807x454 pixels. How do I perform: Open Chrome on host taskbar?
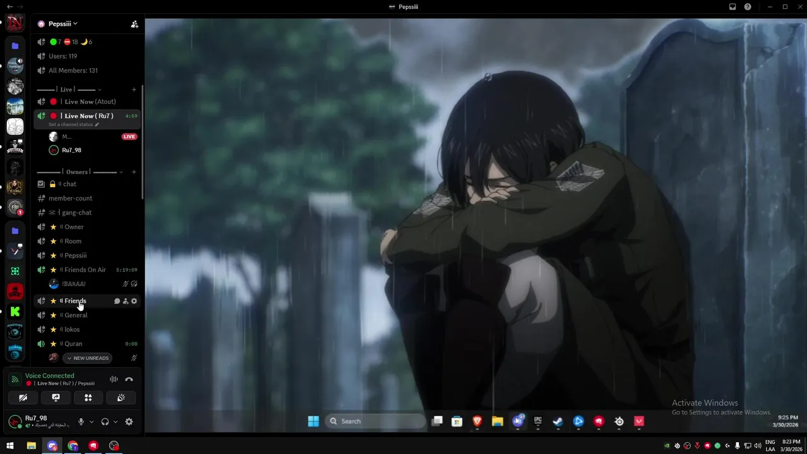pos(73,446)
